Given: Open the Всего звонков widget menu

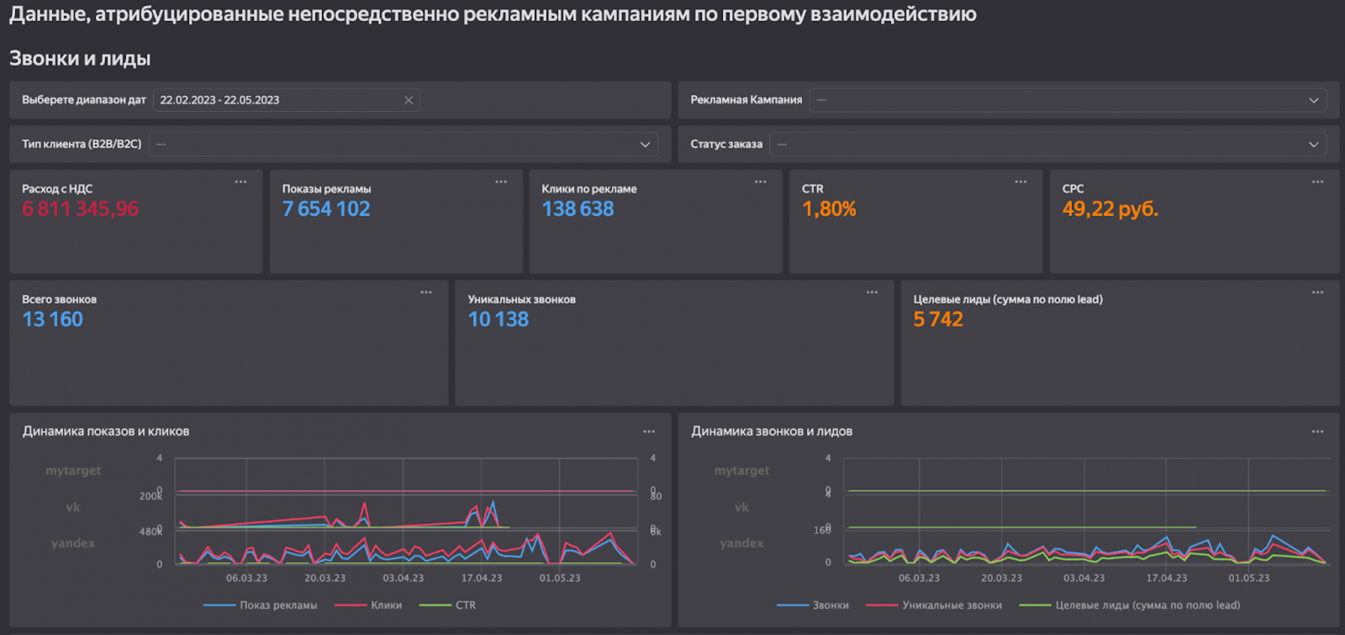Looking at the screenshot, I should [x=426, y=293].
